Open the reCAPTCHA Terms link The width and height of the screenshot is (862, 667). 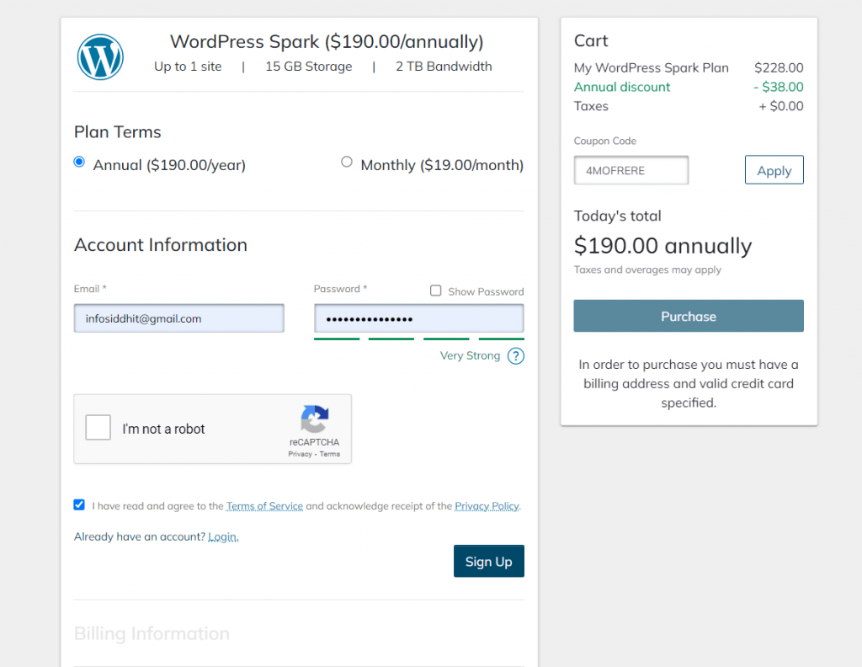point(330,454)
